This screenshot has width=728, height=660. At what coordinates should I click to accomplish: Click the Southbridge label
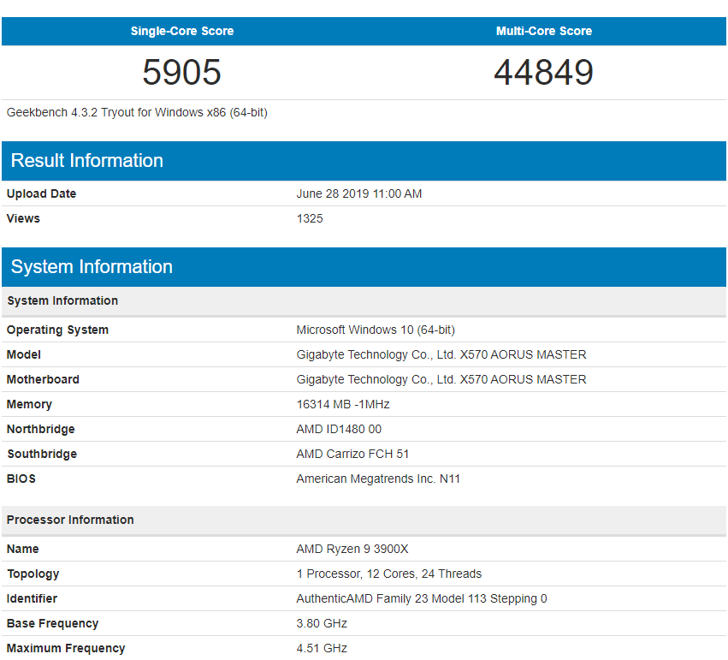point(42,454)
